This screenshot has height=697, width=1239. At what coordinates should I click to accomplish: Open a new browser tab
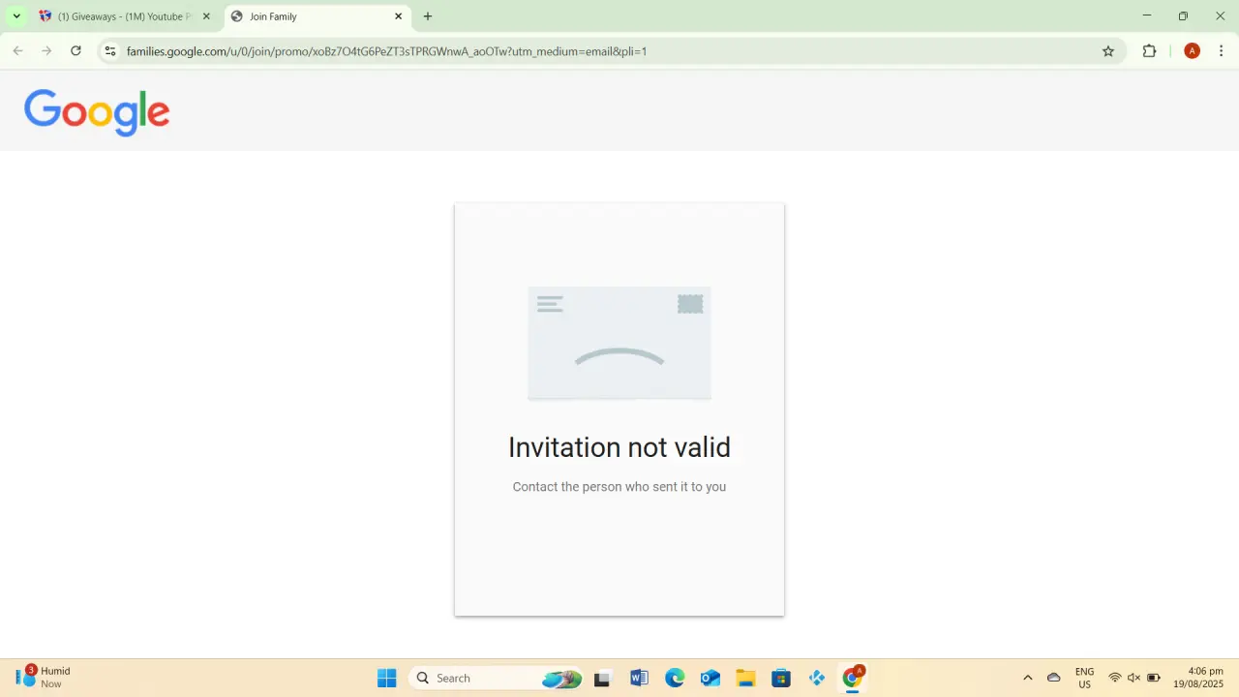point(428,16)
